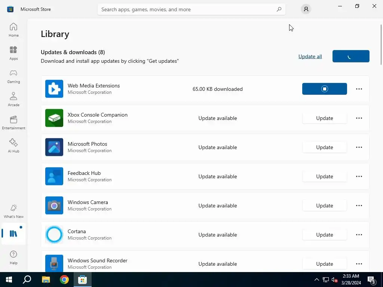This screenshot has height=287, width=383.
Task: Click the Microsoft Photos app icon
Action: [54, 147]
